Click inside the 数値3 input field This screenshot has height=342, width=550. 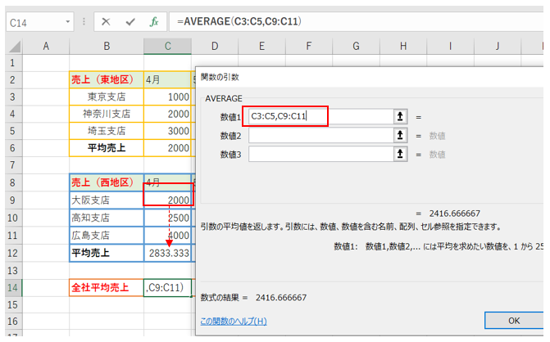[x=320, y=154]
